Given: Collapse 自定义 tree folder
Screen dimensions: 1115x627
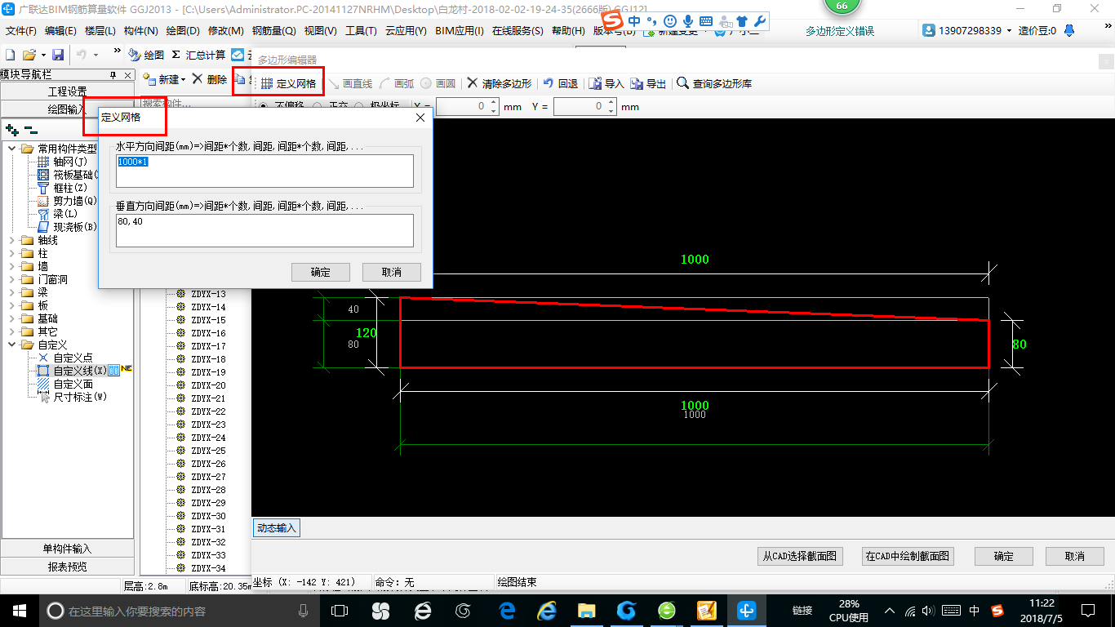Looking at the screenshot, I should coord(12,345).
